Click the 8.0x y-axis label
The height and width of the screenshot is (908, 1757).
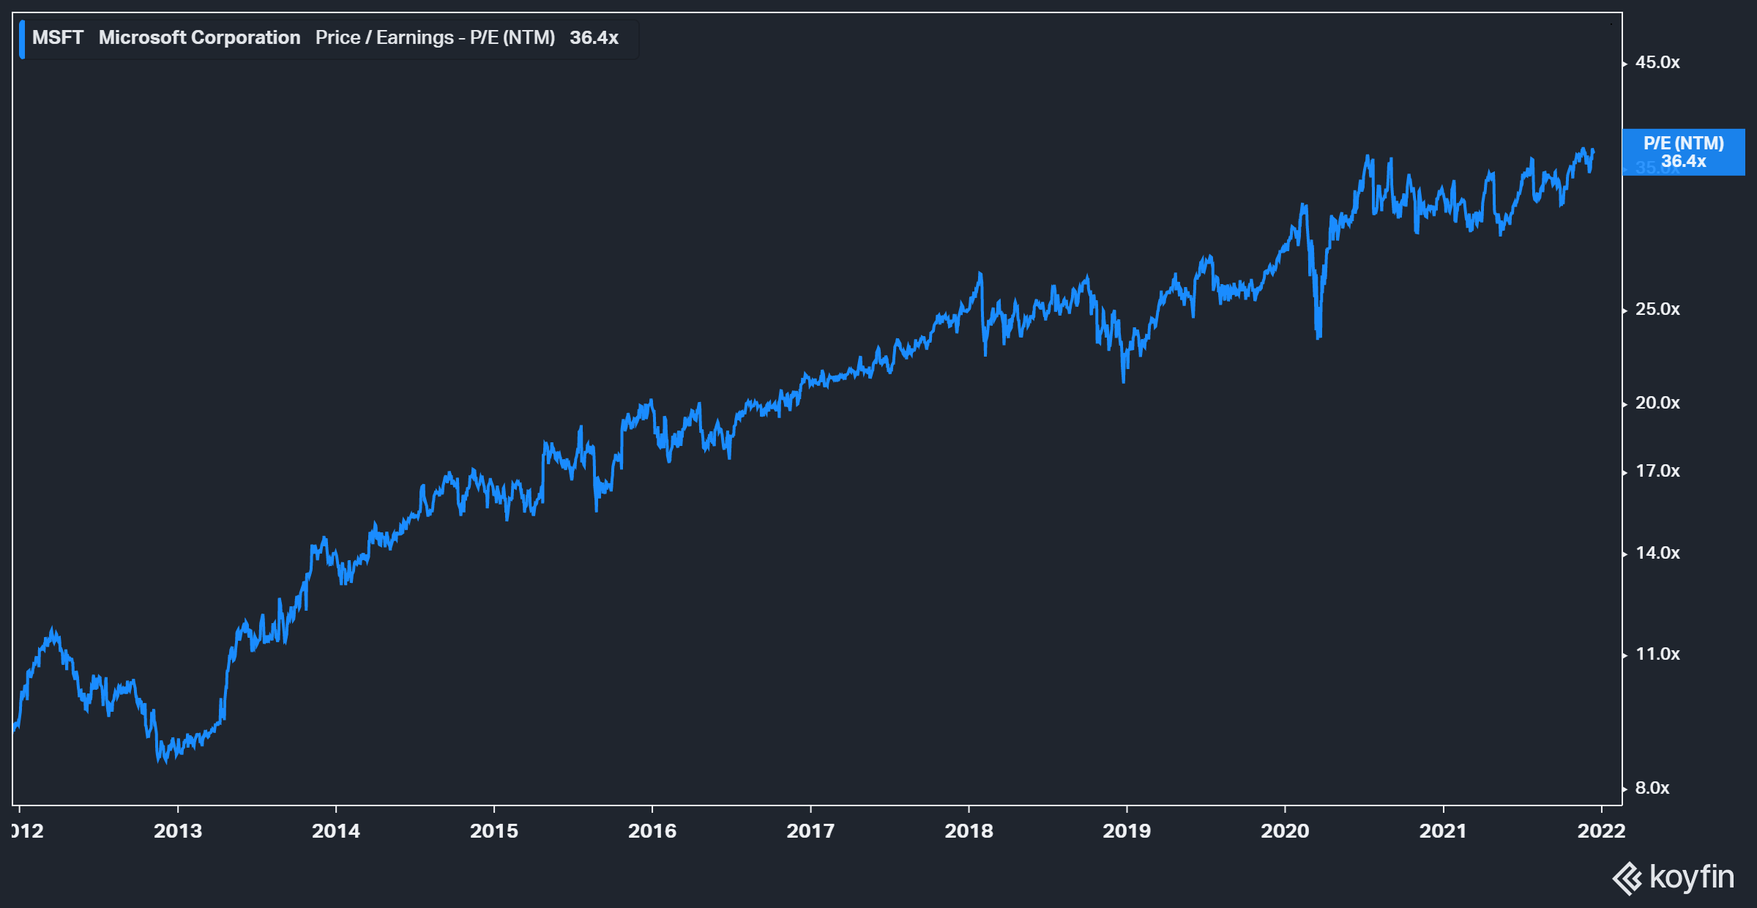click(1652, 789)
